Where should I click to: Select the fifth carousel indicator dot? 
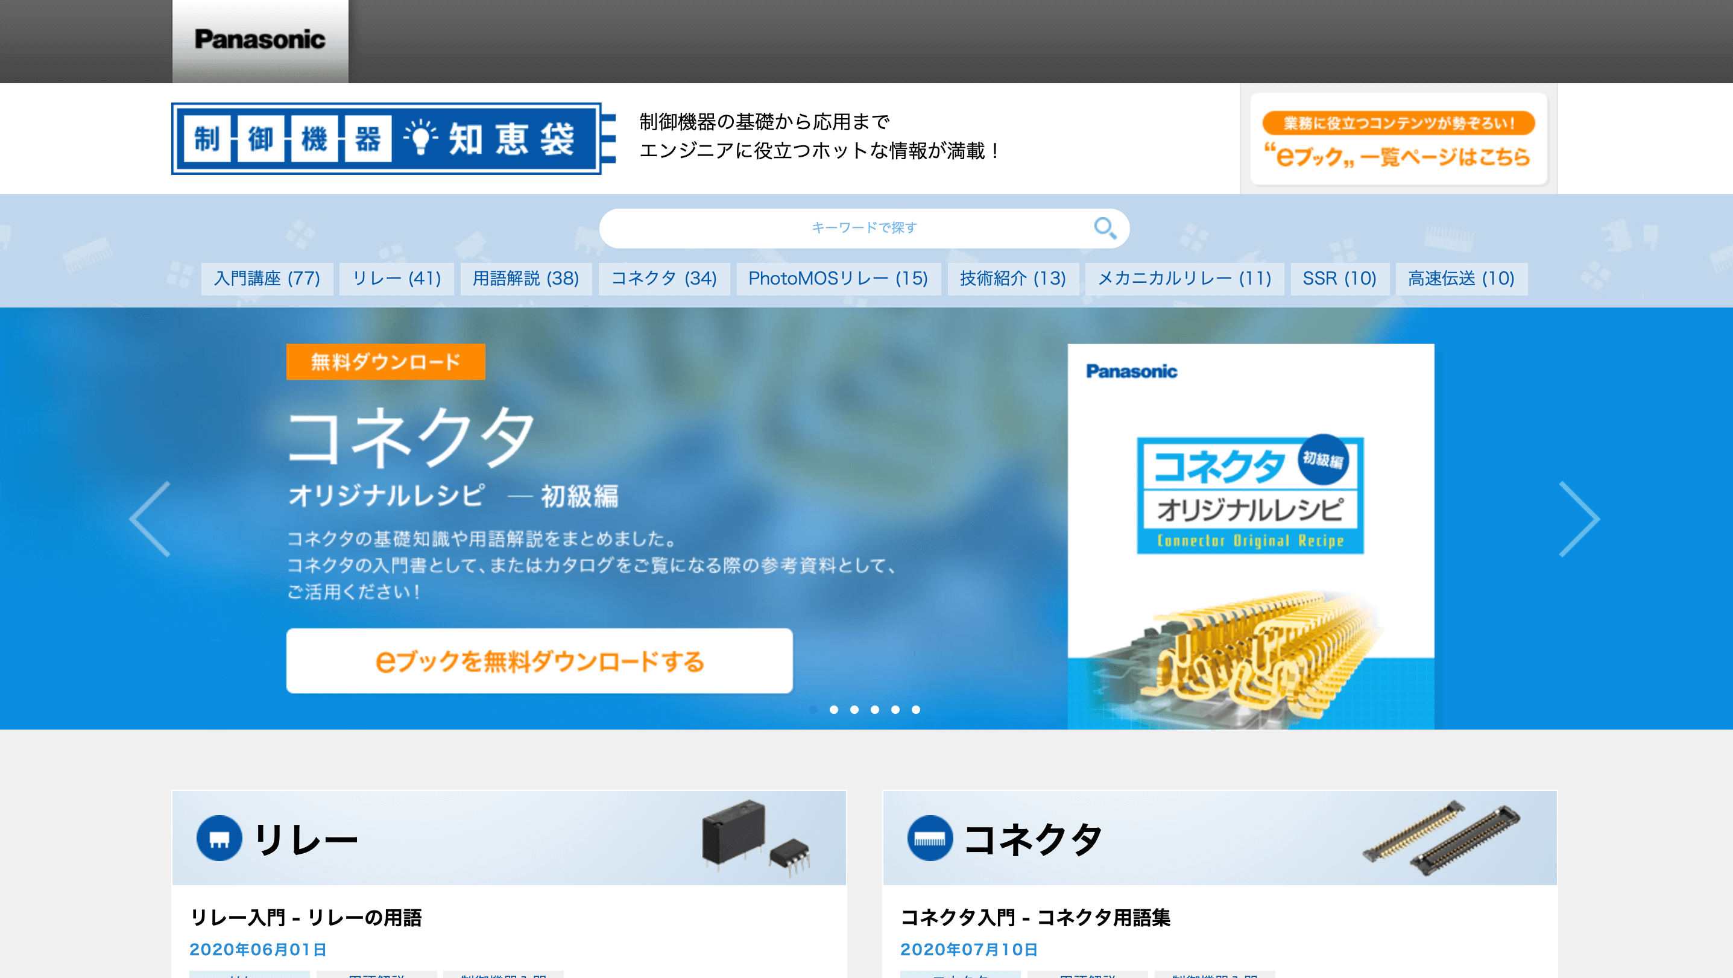tap(895, 710)
